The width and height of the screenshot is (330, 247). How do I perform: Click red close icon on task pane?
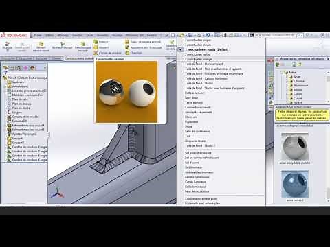pos(270,60)
